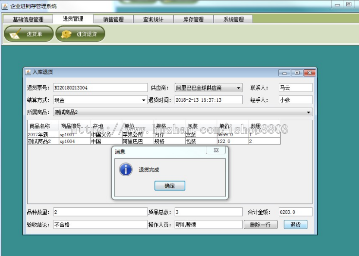Switch to the 基础信息管理 tab
Viewport: 359px width, 256px height.
pos(28,19)
